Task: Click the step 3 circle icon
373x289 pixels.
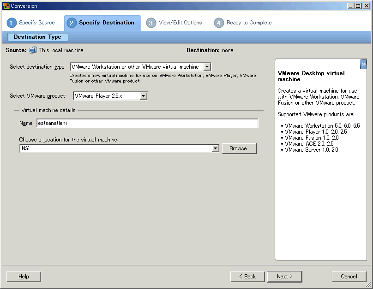Action: pos(151,23)
